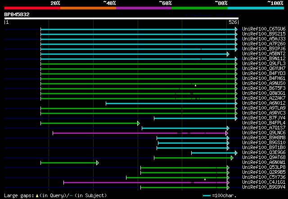This screenshot has height=199, width=288.
Task: Open hit UniRef100_C6TGU6
Action: (x=264, y=29)
